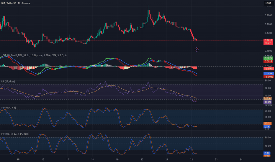This screenshot has width=275, height=162.
Task: Click the blue 5.42 Stoch RSI value label
Action: [267, 153]
